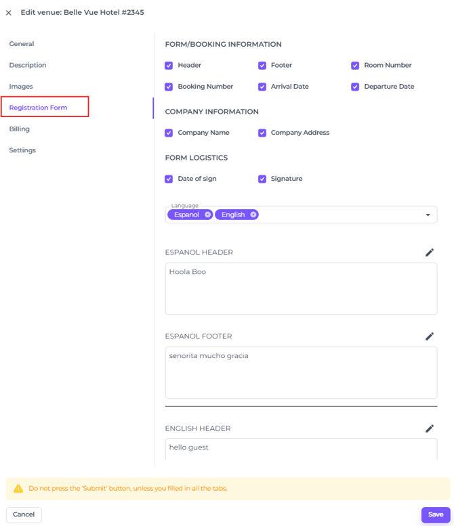
Task: Open the Settings tab in sidebar
Action: point(22,150)
